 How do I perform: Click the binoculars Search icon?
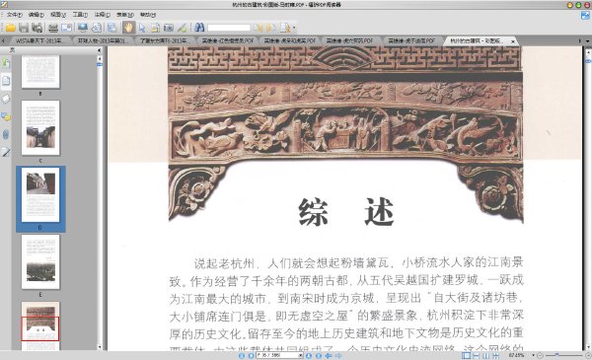pyautogui.click(x=199, y=28)
